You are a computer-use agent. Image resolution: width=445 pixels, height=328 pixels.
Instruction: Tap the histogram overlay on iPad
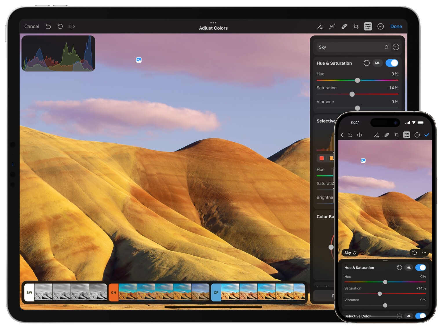pos(58,53)
